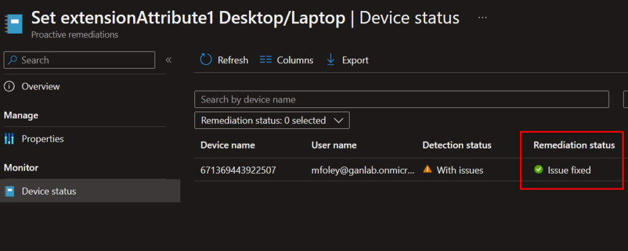Click the Proactive remediations notebook icon
The width and height of the screenshot is (628, 251).
click(x=13, y=23)
